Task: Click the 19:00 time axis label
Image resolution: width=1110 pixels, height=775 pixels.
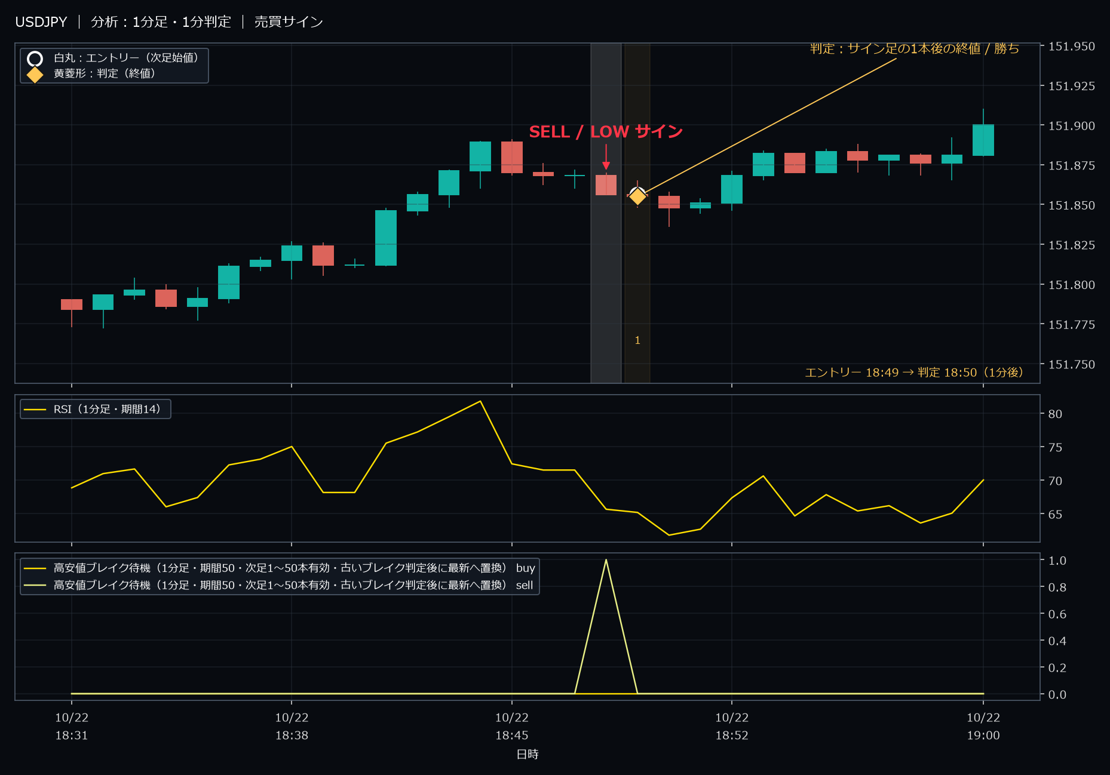Action: pyautogui.click(x=983, y=736)
